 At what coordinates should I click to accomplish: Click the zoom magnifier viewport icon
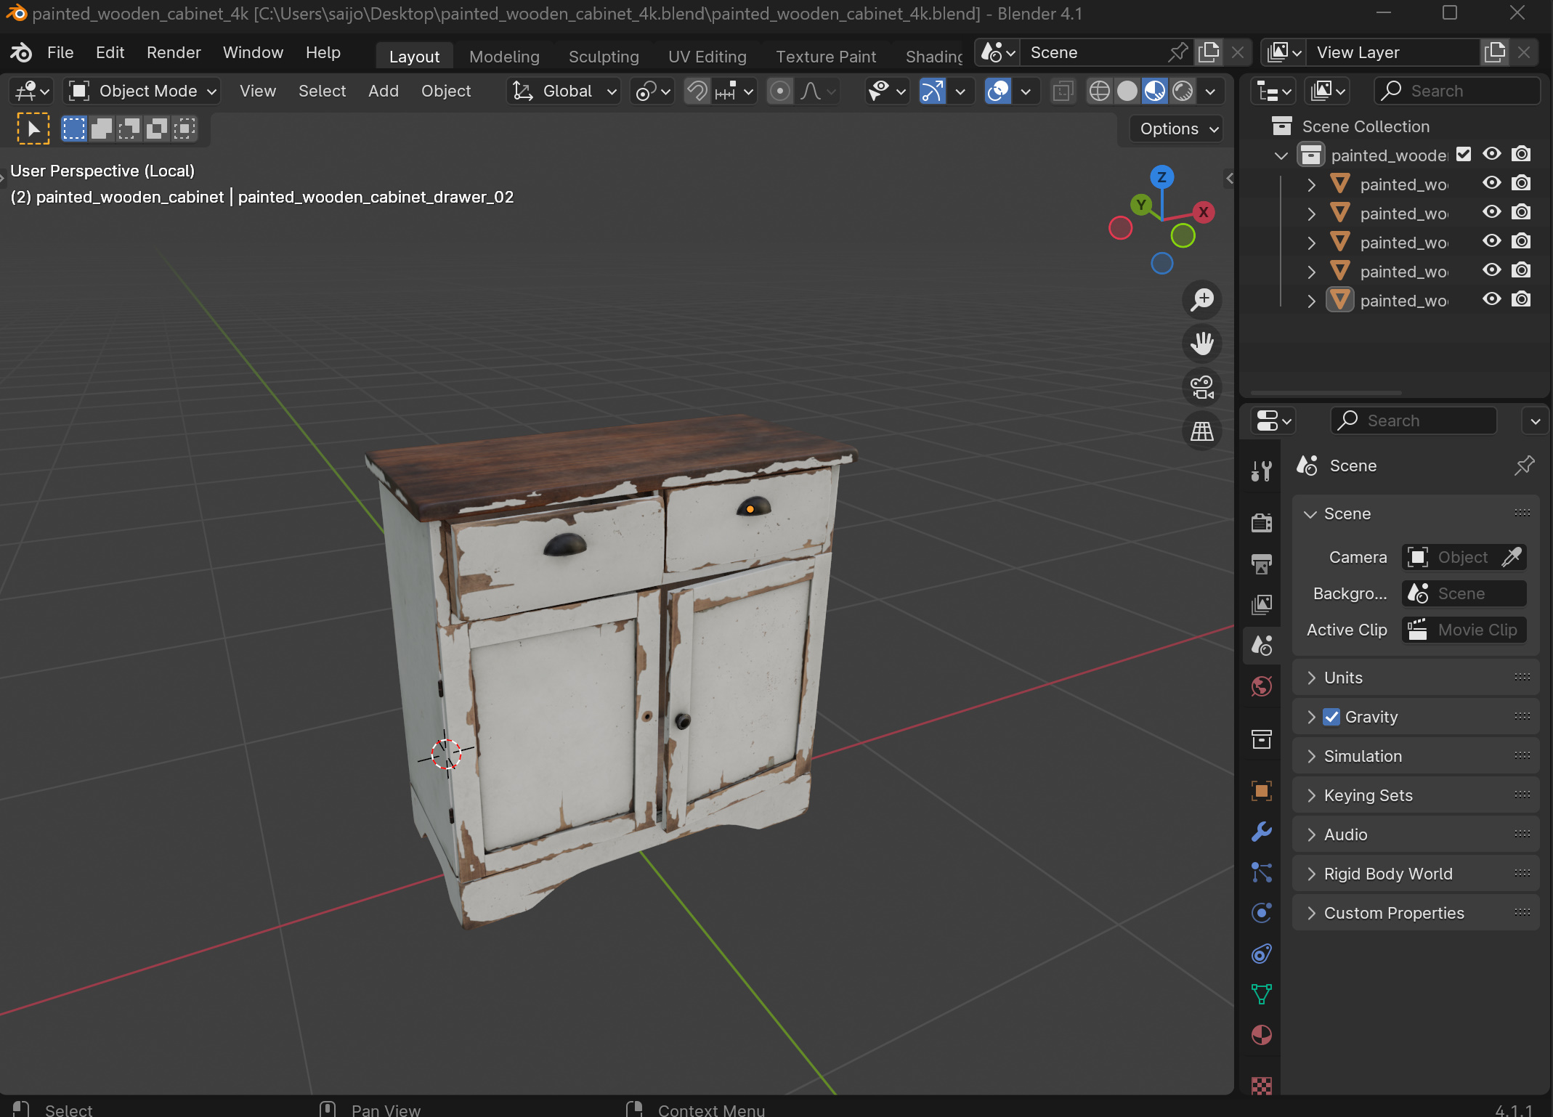coord(1202,299)
